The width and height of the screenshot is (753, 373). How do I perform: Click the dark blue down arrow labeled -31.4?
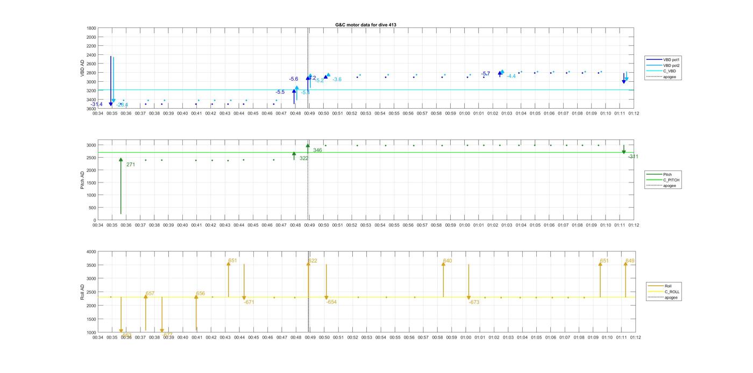click(111, 81)
